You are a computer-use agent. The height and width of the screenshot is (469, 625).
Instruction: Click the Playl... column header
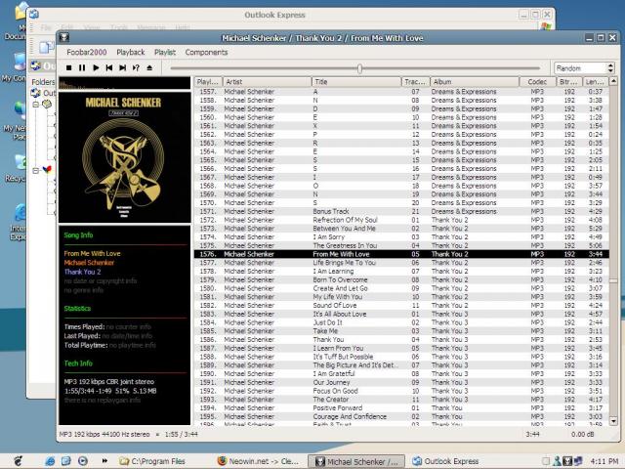(208, 82)
